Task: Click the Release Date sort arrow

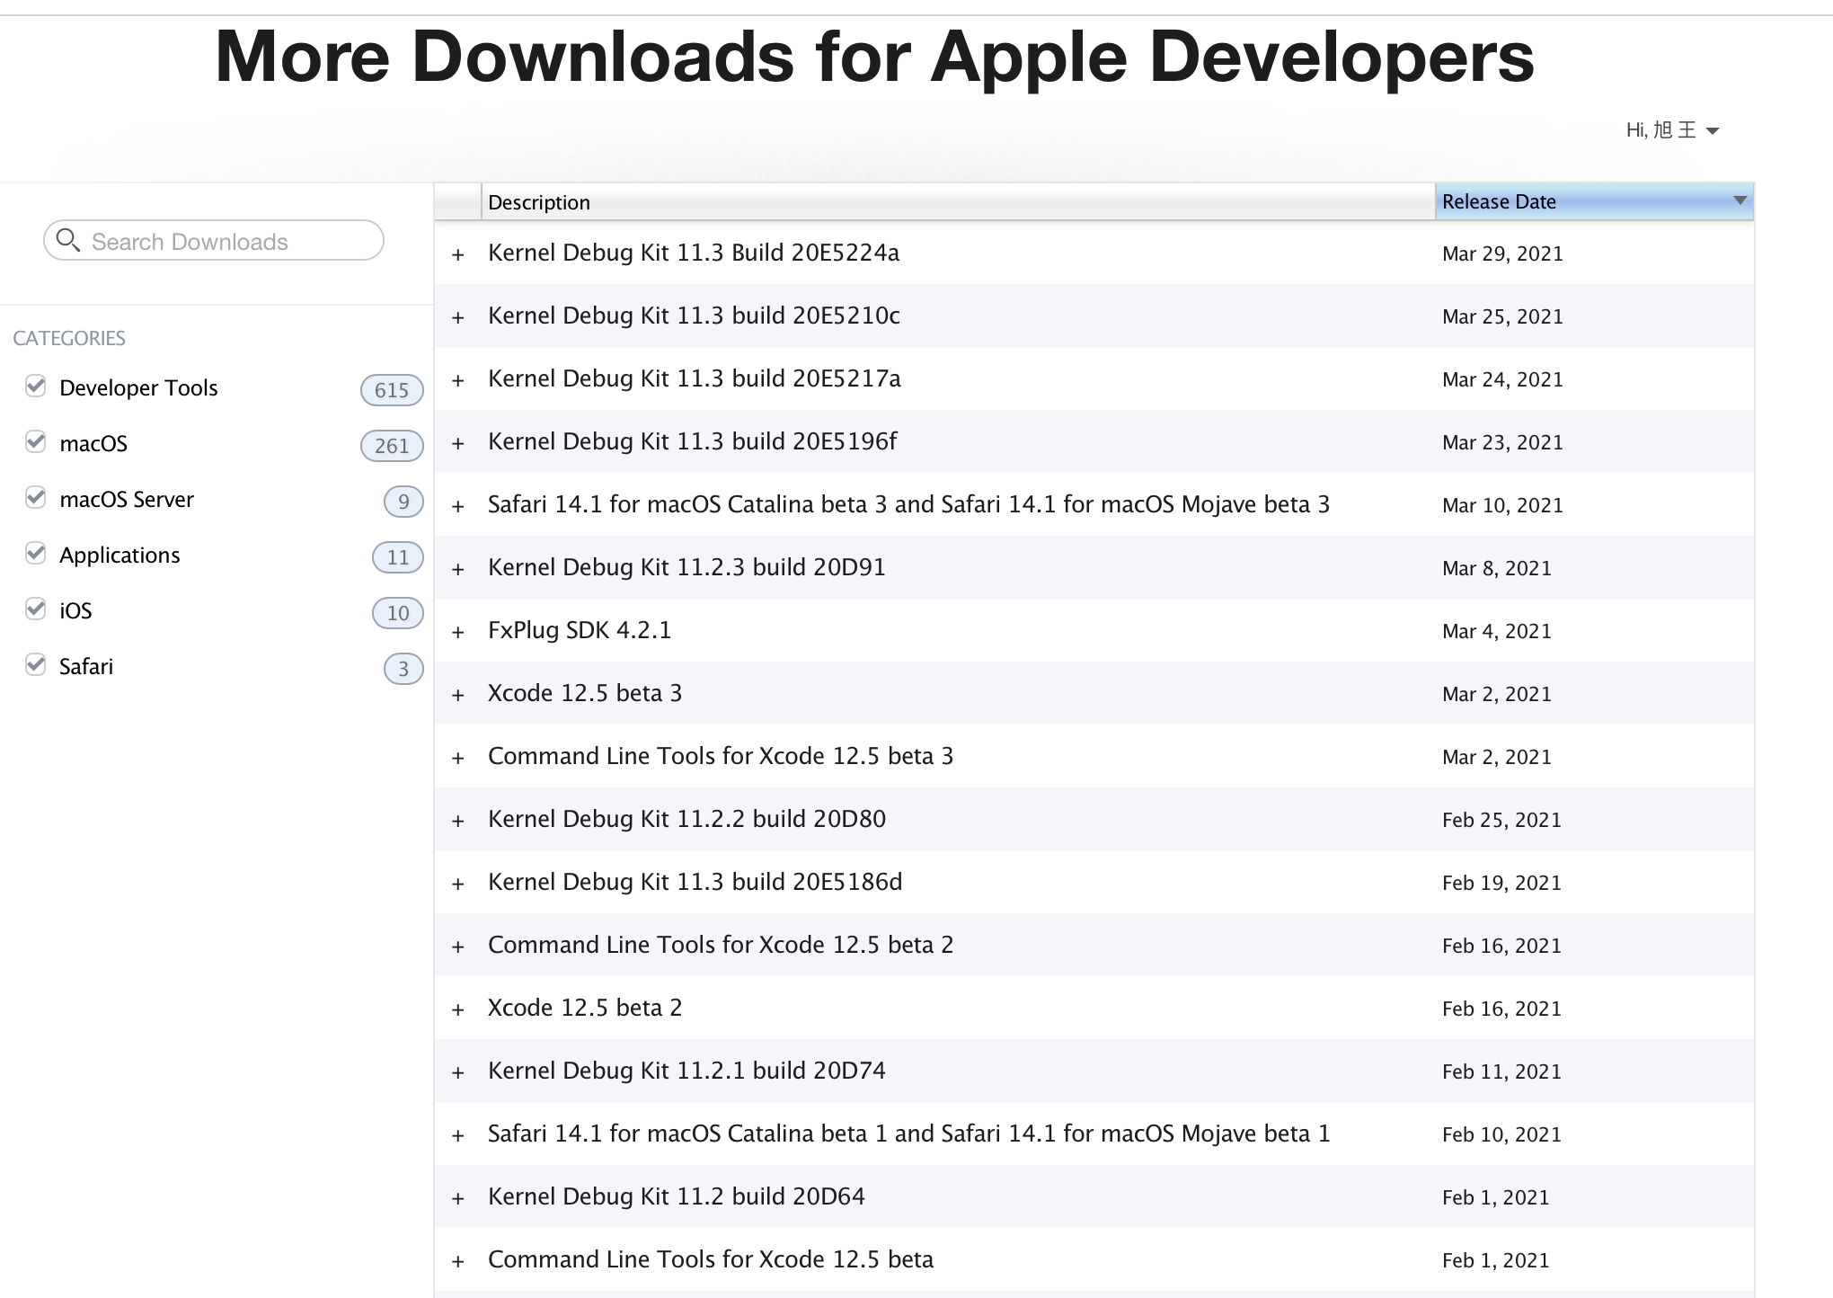Action: tap(1740, 200)
